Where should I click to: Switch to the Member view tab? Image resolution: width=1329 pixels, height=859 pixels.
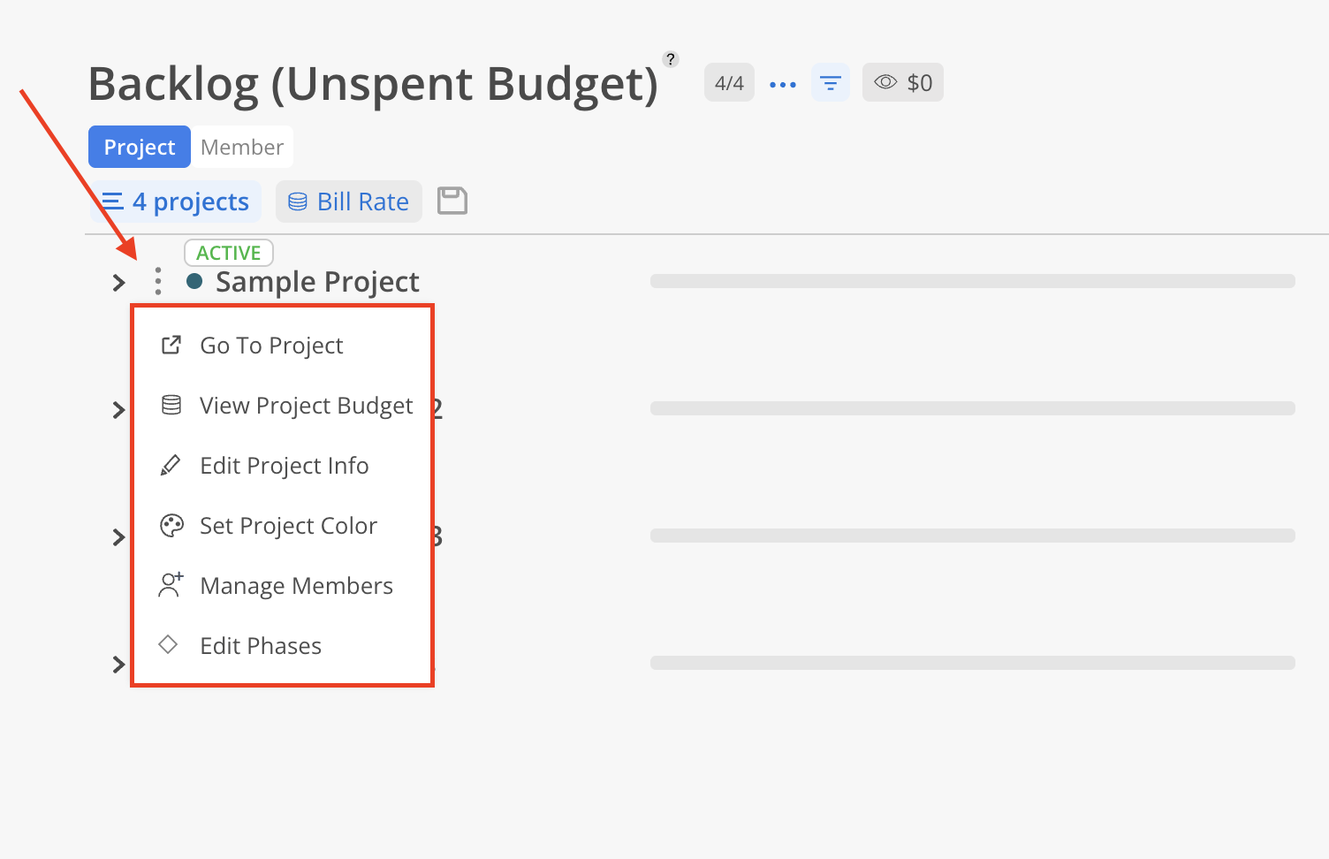point(242,147)
